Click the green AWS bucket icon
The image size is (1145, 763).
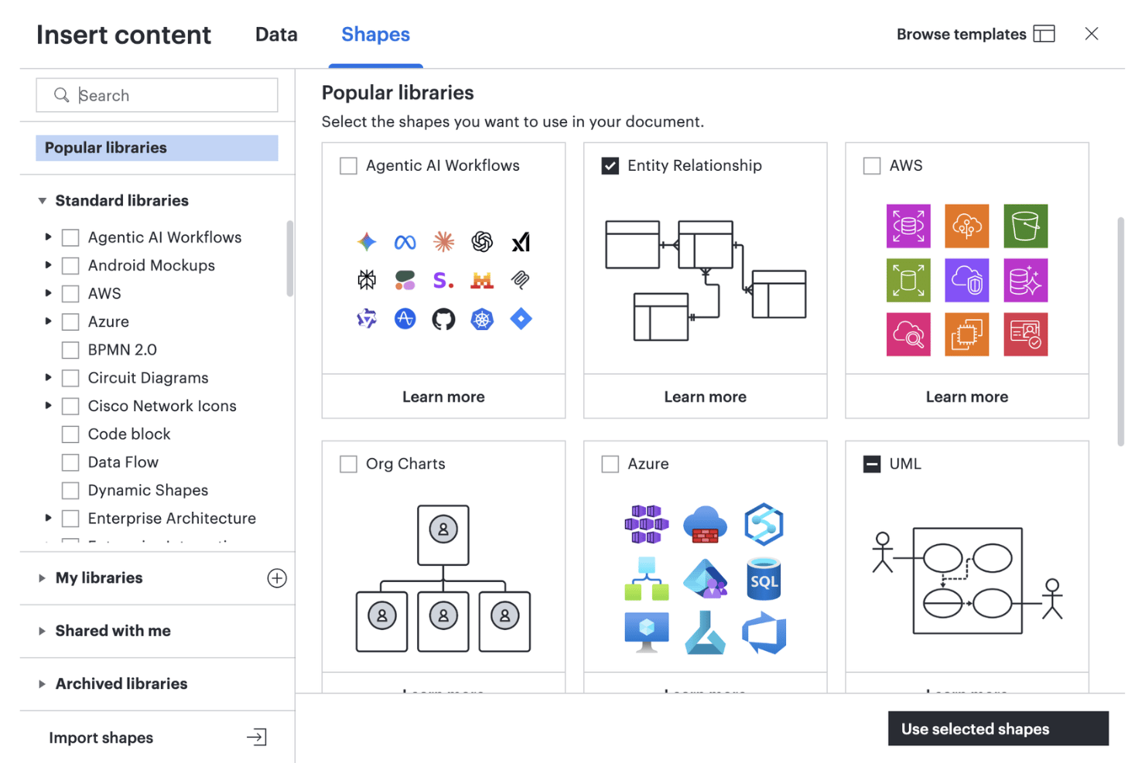point(1025,226)
